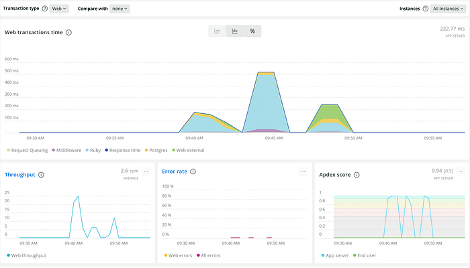
Task: Show the Apdex score info icon
Action: [357, 175]
